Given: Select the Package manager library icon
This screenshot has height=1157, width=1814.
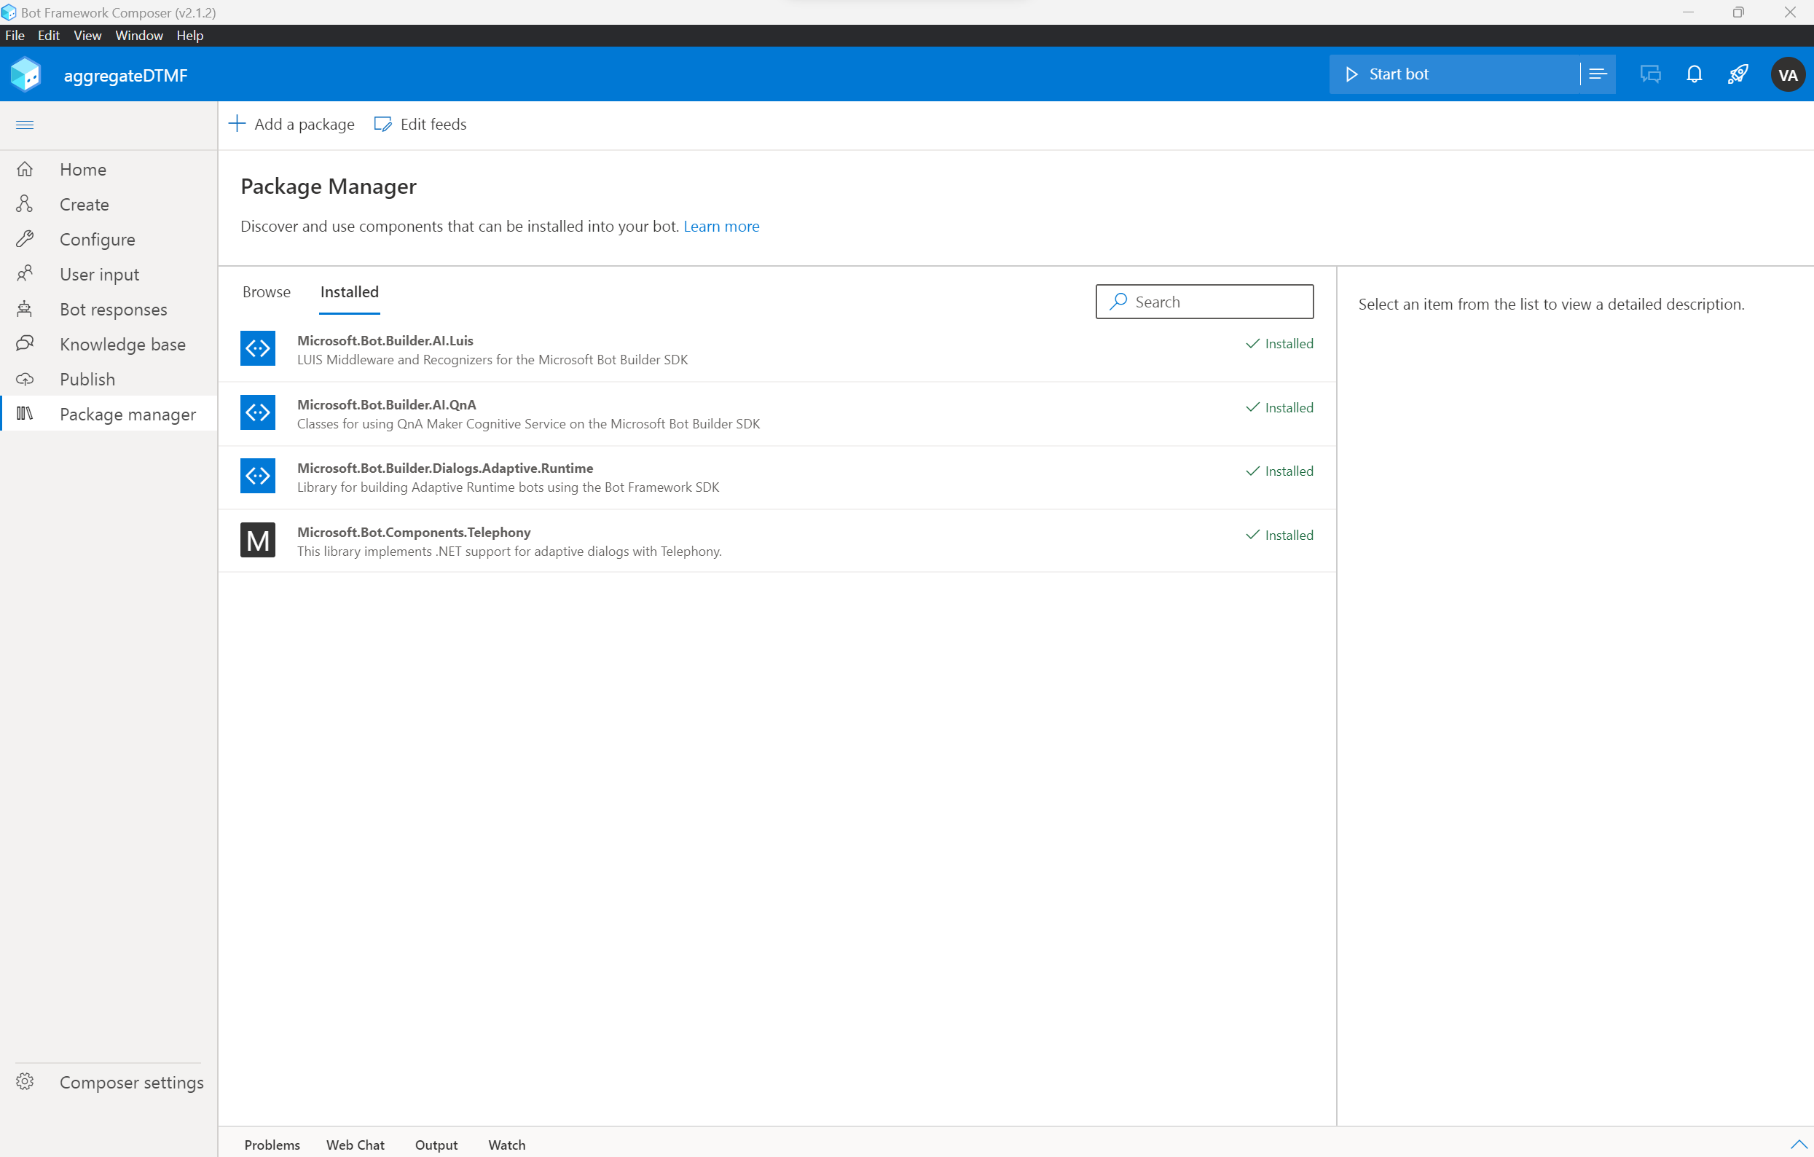Looking at the screenshot, I should click(25, 414).
